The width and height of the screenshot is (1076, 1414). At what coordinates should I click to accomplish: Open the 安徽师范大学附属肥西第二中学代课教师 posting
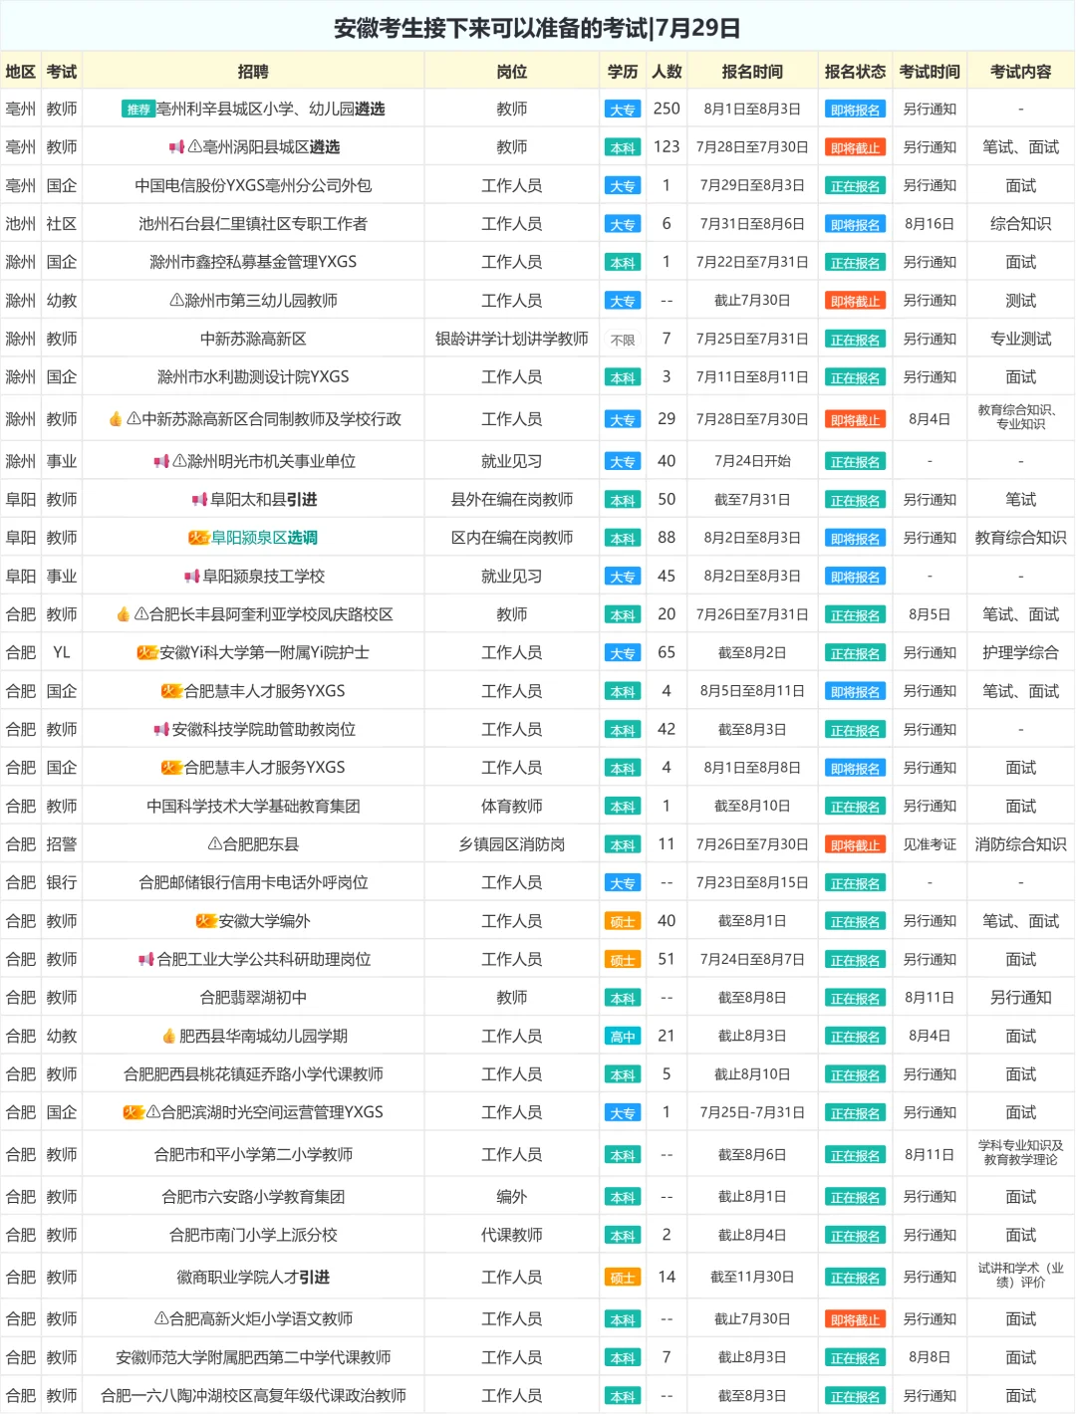click(x=253, y=1358)
